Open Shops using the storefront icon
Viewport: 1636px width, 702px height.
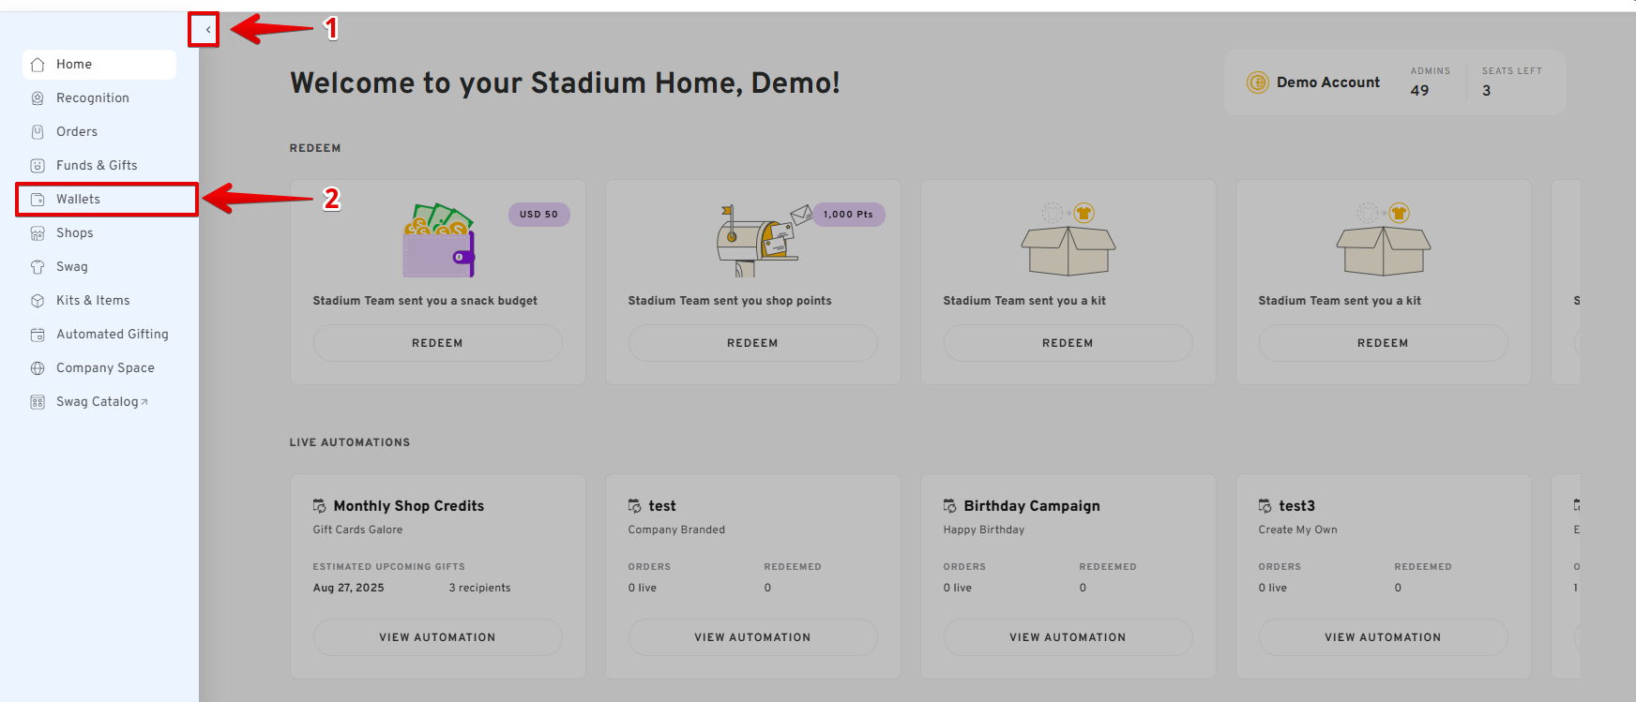click(38, 233)
